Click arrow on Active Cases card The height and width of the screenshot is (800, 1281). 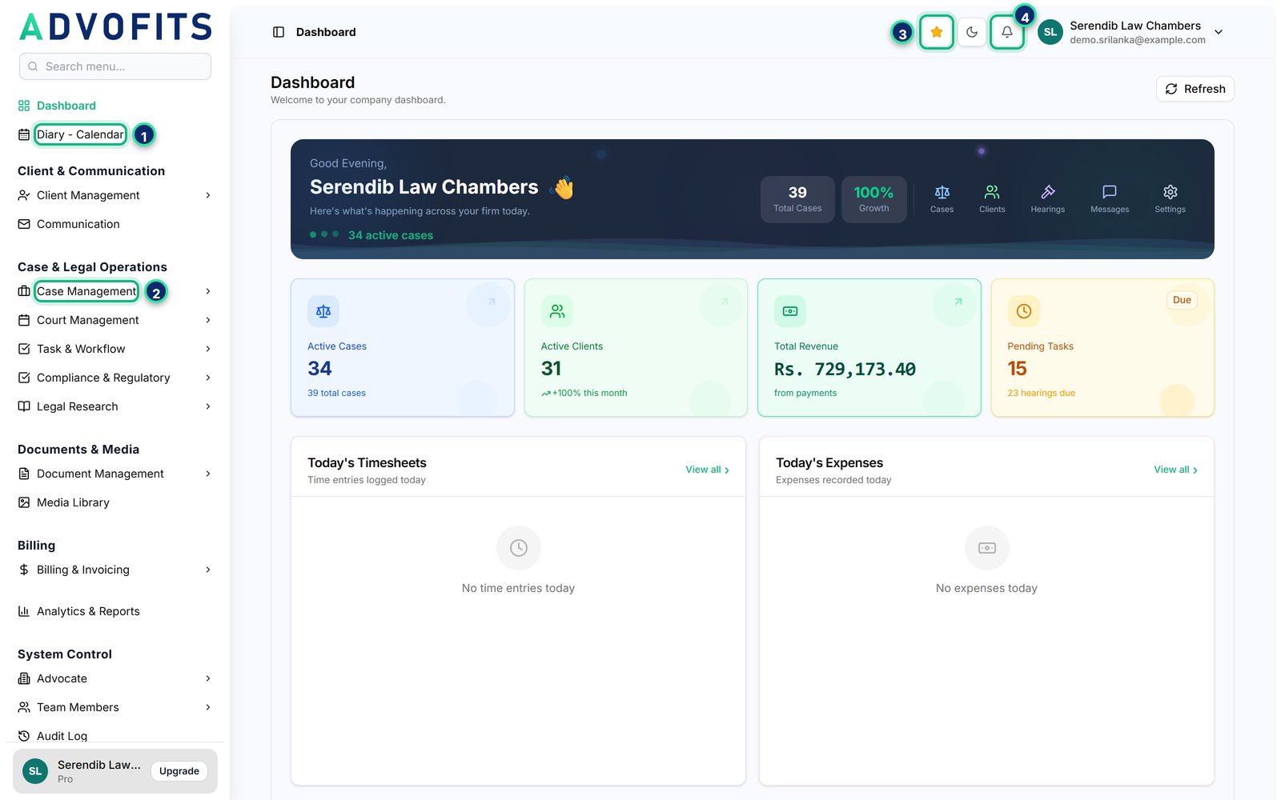(x=492, y=302)
